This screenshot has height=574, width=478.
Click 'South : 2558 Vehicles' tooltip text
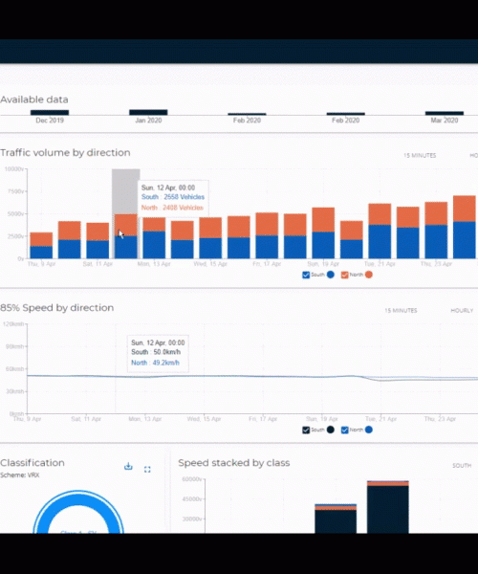tap(173, 197)
